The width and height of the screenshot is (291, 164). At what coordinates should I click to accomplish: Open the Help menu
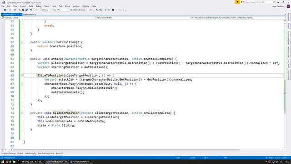[x=94, y=6]
